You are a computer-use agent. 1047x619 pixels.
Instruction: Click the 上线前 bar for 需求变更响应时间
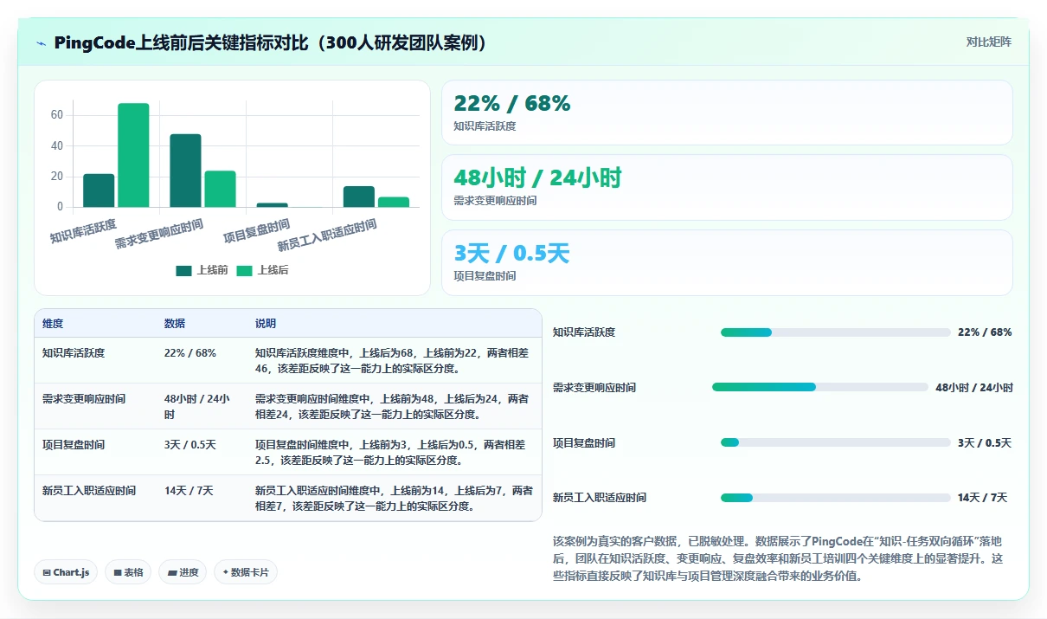[x=185, y=171]
